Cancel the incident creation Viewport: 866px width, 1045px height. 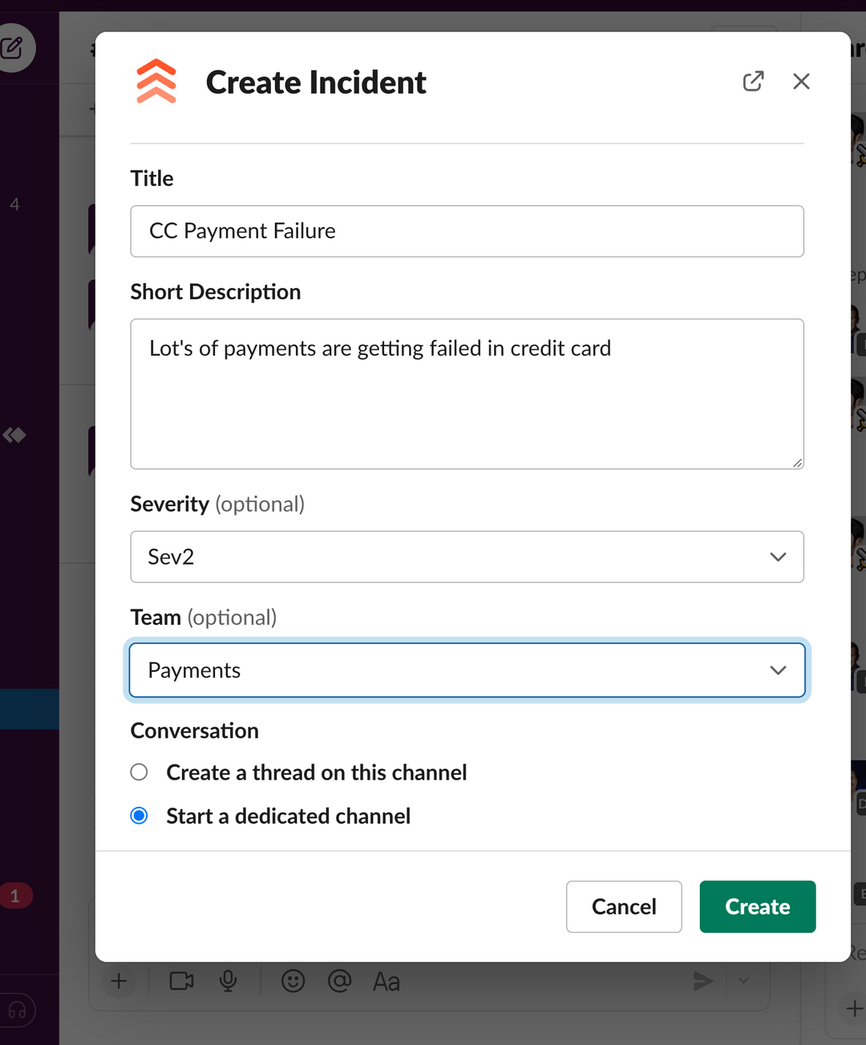tap(624, 906)
